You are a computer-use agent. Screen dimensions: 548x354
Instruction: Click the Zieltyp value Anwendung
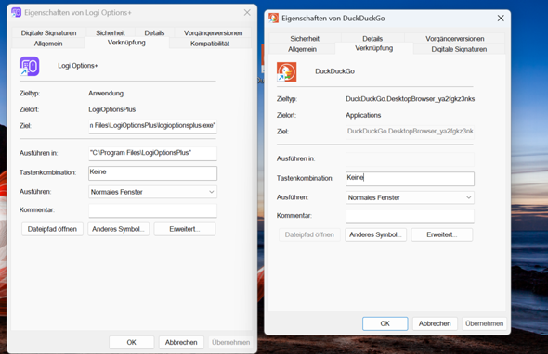coord(106,94)
